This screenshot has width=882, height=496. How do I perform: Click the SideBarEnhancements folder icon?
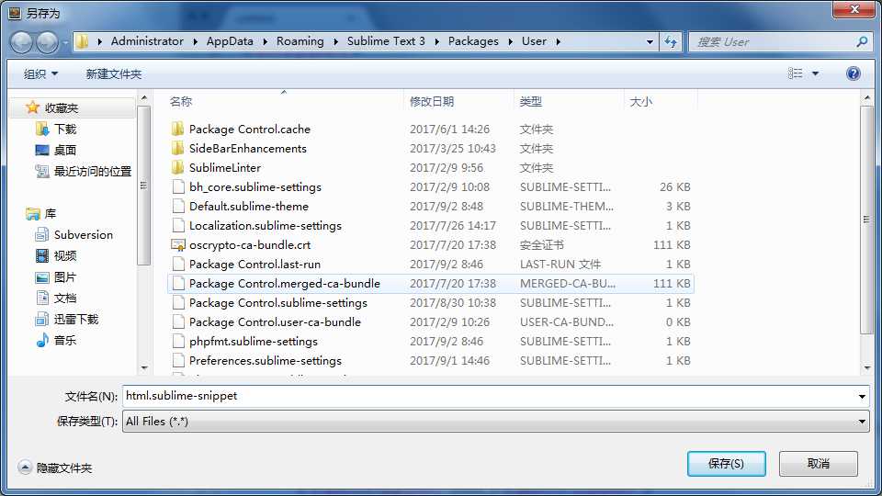177,149
